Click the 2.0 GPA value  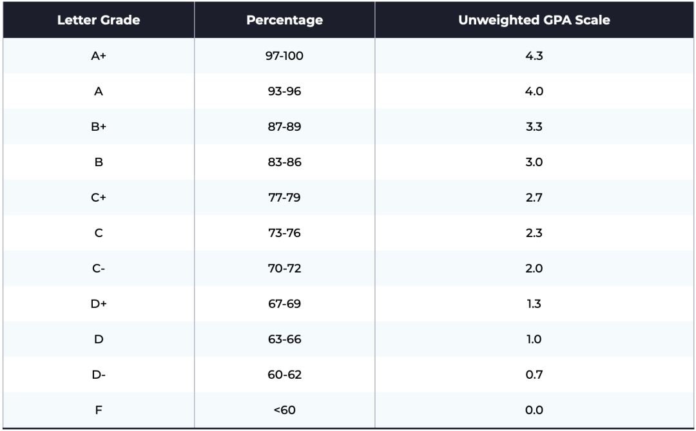tap(534, 269)
